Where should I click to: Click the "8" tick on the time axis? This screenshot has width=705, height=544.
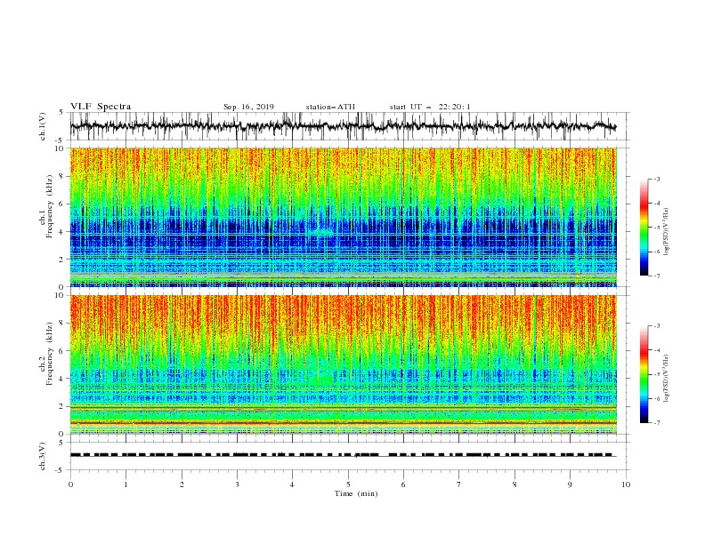click(x=515, y=484)
